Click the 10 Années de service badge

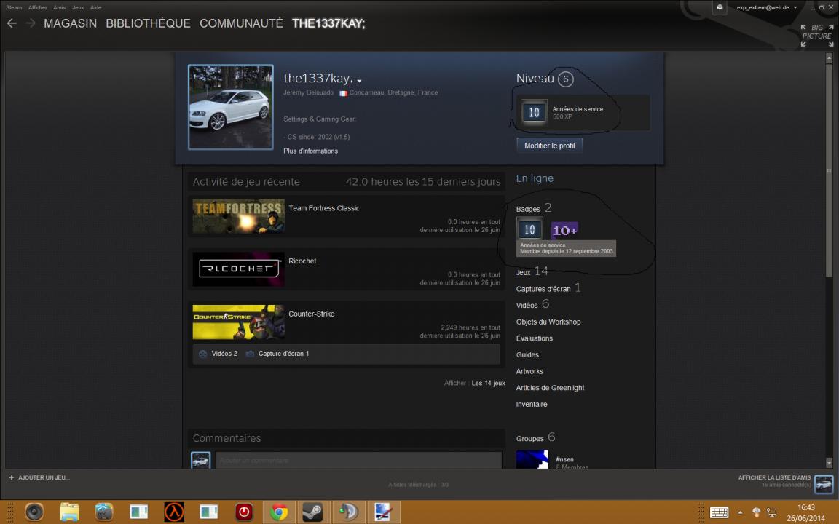coord(529,230)
